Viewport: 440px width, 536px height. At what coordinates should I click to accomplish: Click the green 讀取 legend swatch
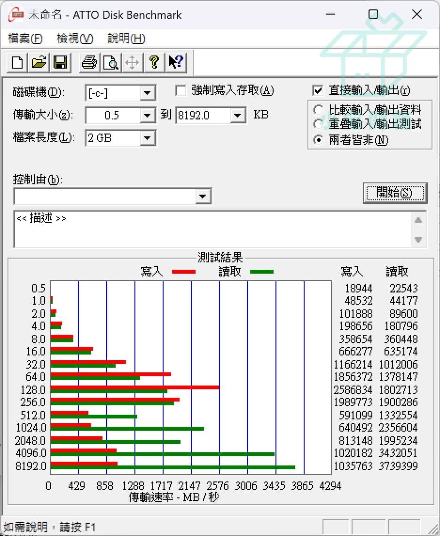point(261,272)
